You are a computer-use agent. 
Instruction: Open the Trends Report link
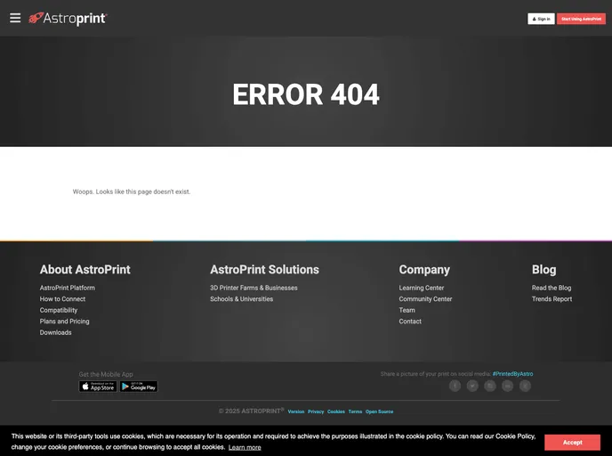(x=552, y=299)
